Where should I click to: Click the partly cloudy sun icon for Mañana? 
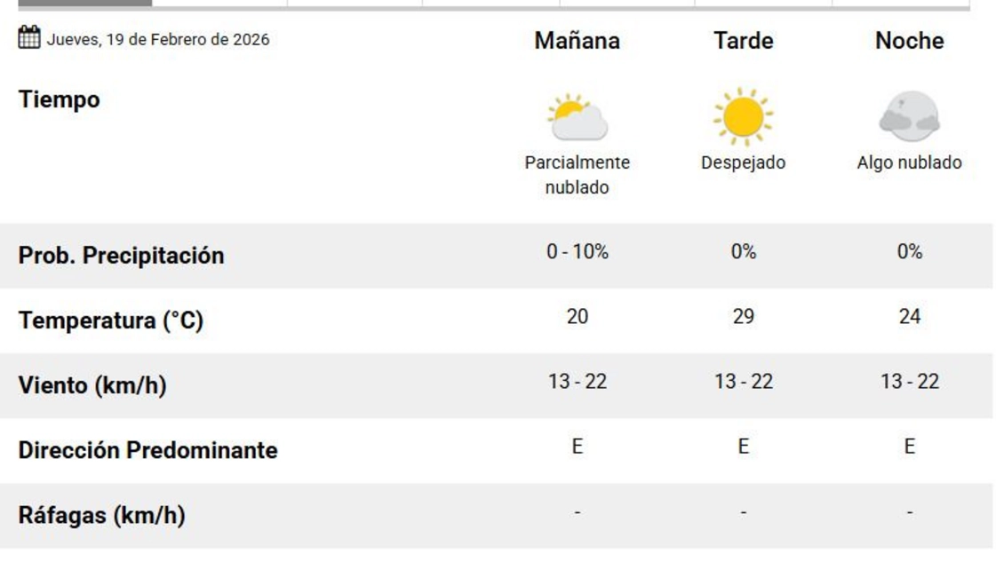click(577, 118)
